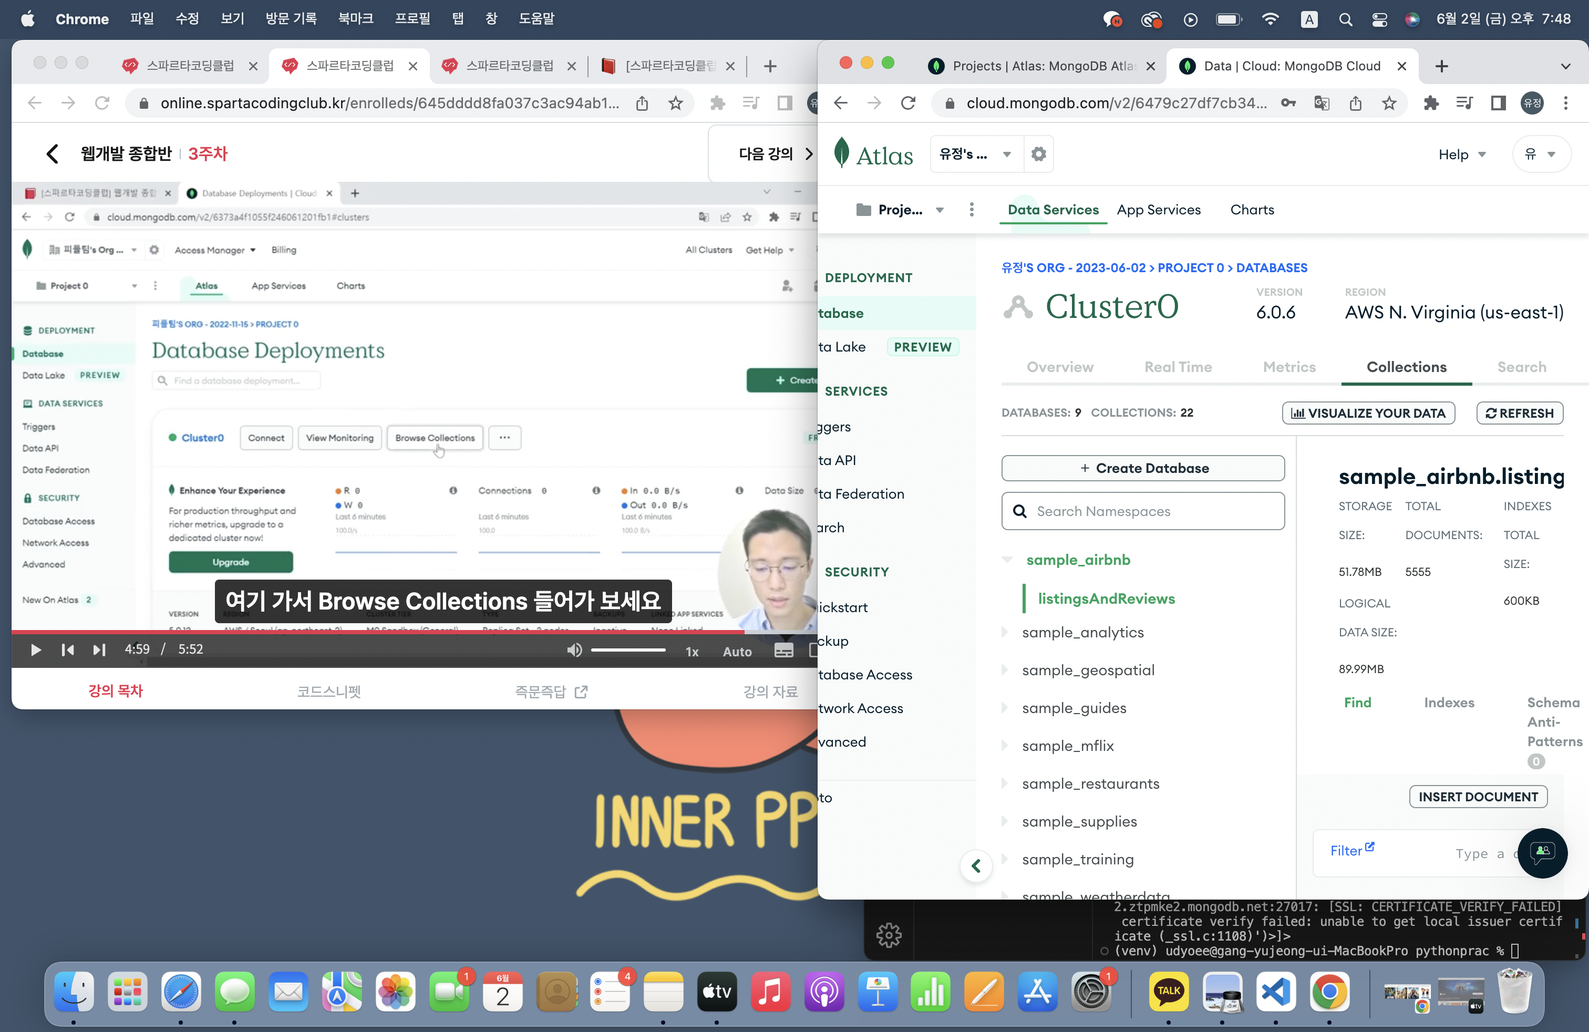
Task: Change video playback speed 1x
Action: click(x=693, y=652)
